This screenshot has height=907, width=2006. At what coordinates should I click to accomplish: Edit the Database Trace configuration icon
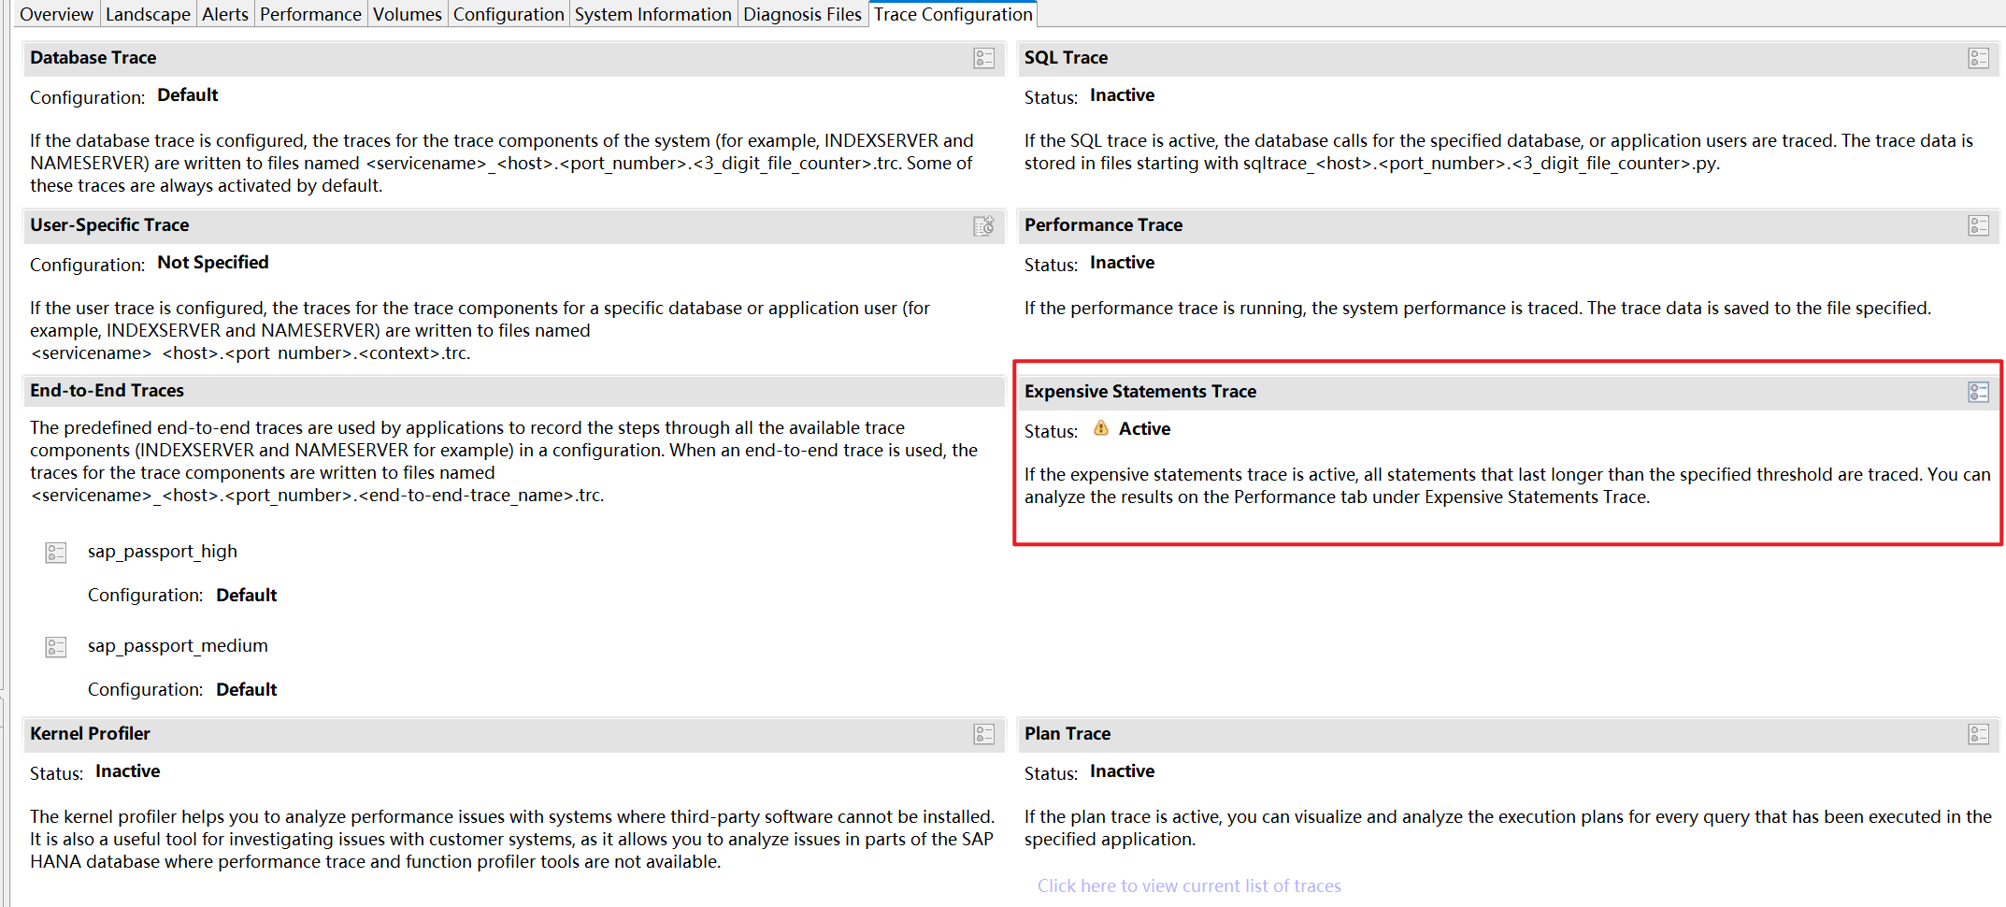[983, 58]
